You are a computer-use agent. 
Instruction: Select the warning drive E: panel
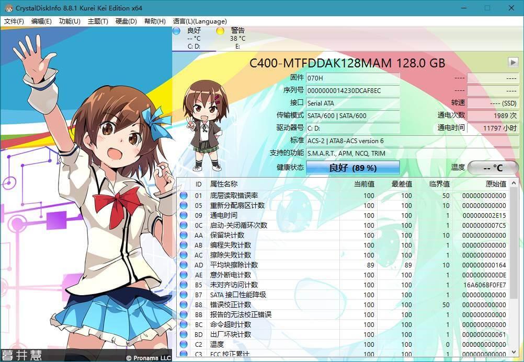235,38
